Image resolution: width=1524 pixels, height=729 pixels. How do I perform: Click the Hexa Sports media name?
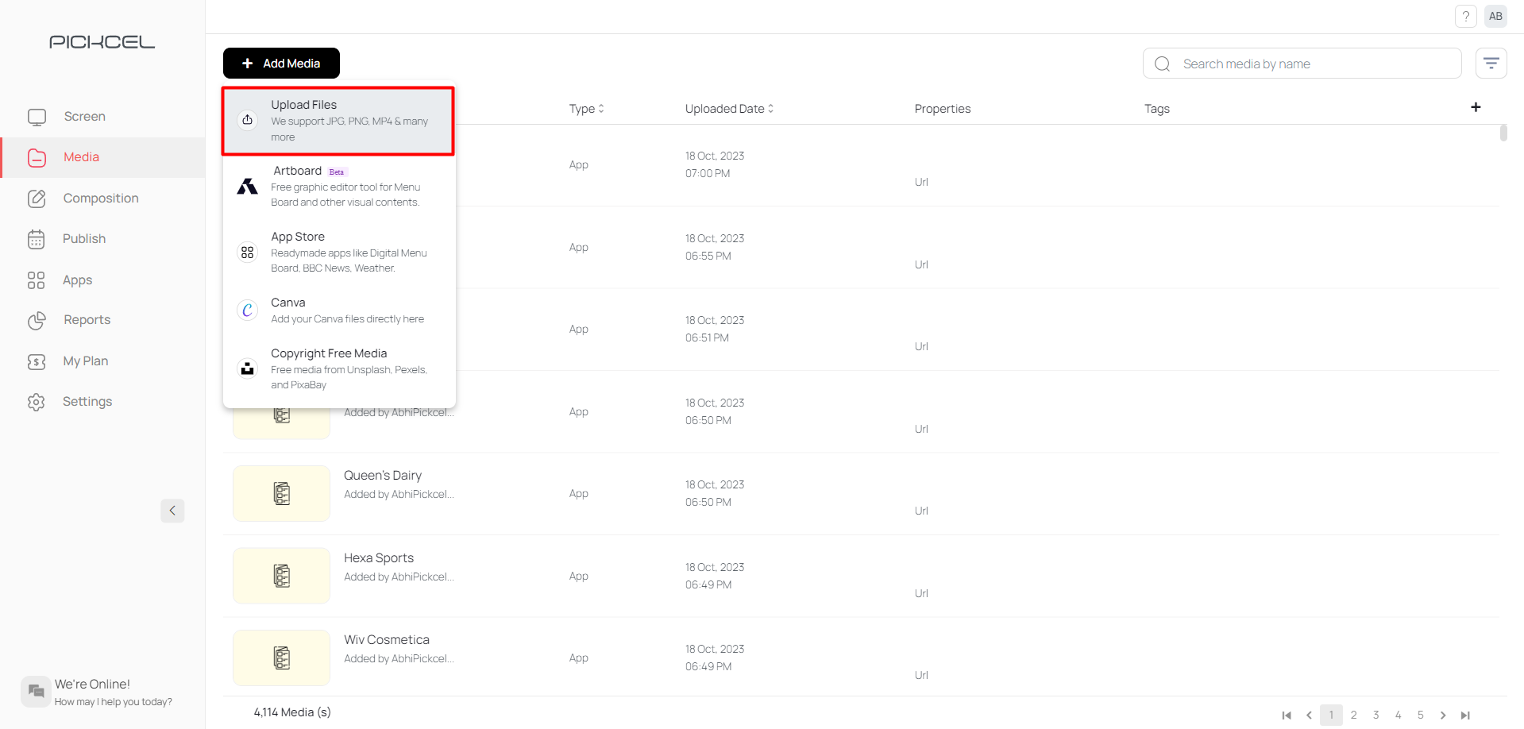pyautogui.click(x=379, y=558)
